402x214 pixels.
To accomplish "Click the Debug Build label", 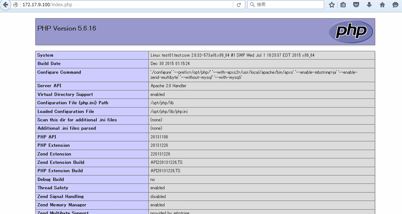I will [51, 179].
